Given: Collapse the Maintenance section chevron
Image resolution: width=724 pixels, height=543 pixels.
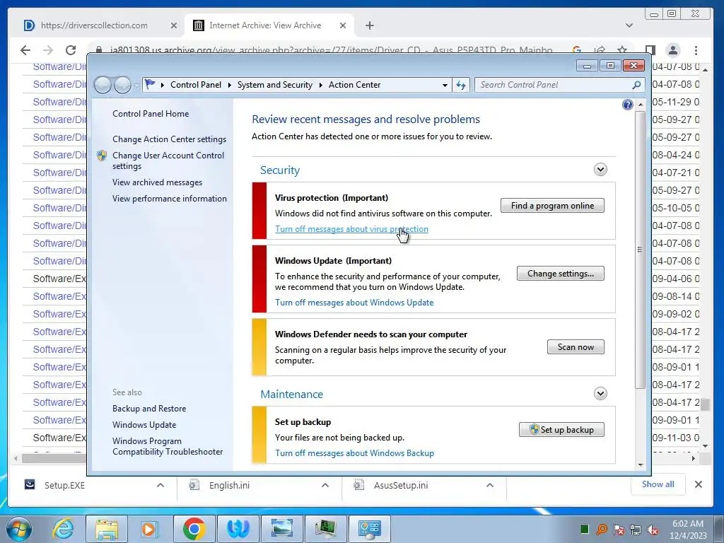Looking at the screenshot, I should click(600, 393).
